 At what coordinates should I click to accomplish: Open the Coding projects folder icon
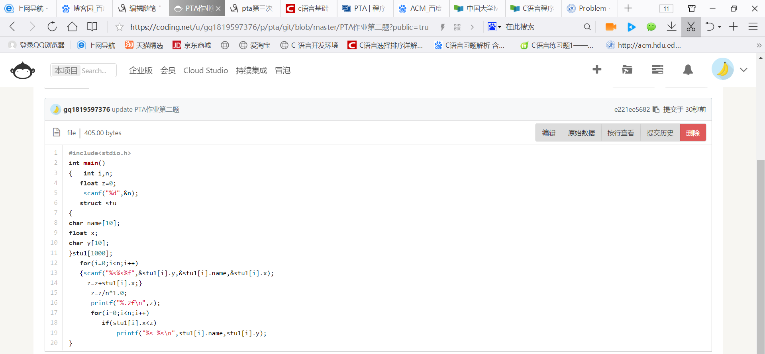click(x=627, y=70)
